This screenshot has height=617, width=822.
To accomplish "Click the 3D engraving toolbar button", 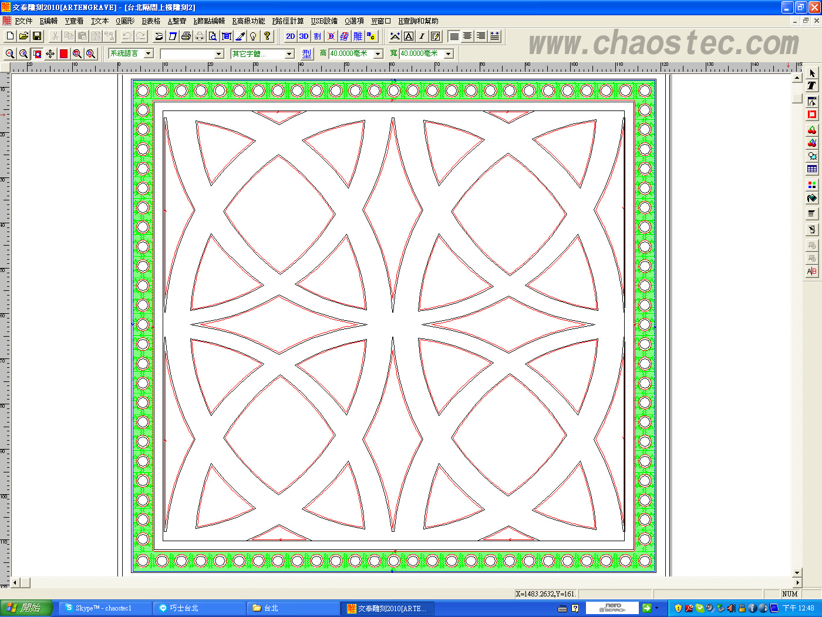I will tap(304, 36).
